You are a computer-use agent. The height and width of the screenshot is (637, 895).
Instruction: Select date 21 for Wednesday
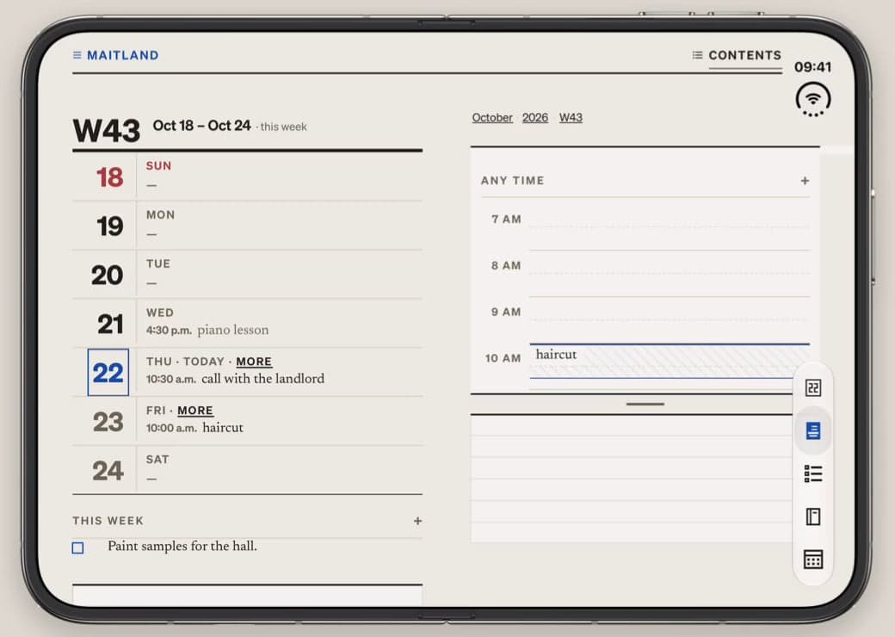coord(110,325)
